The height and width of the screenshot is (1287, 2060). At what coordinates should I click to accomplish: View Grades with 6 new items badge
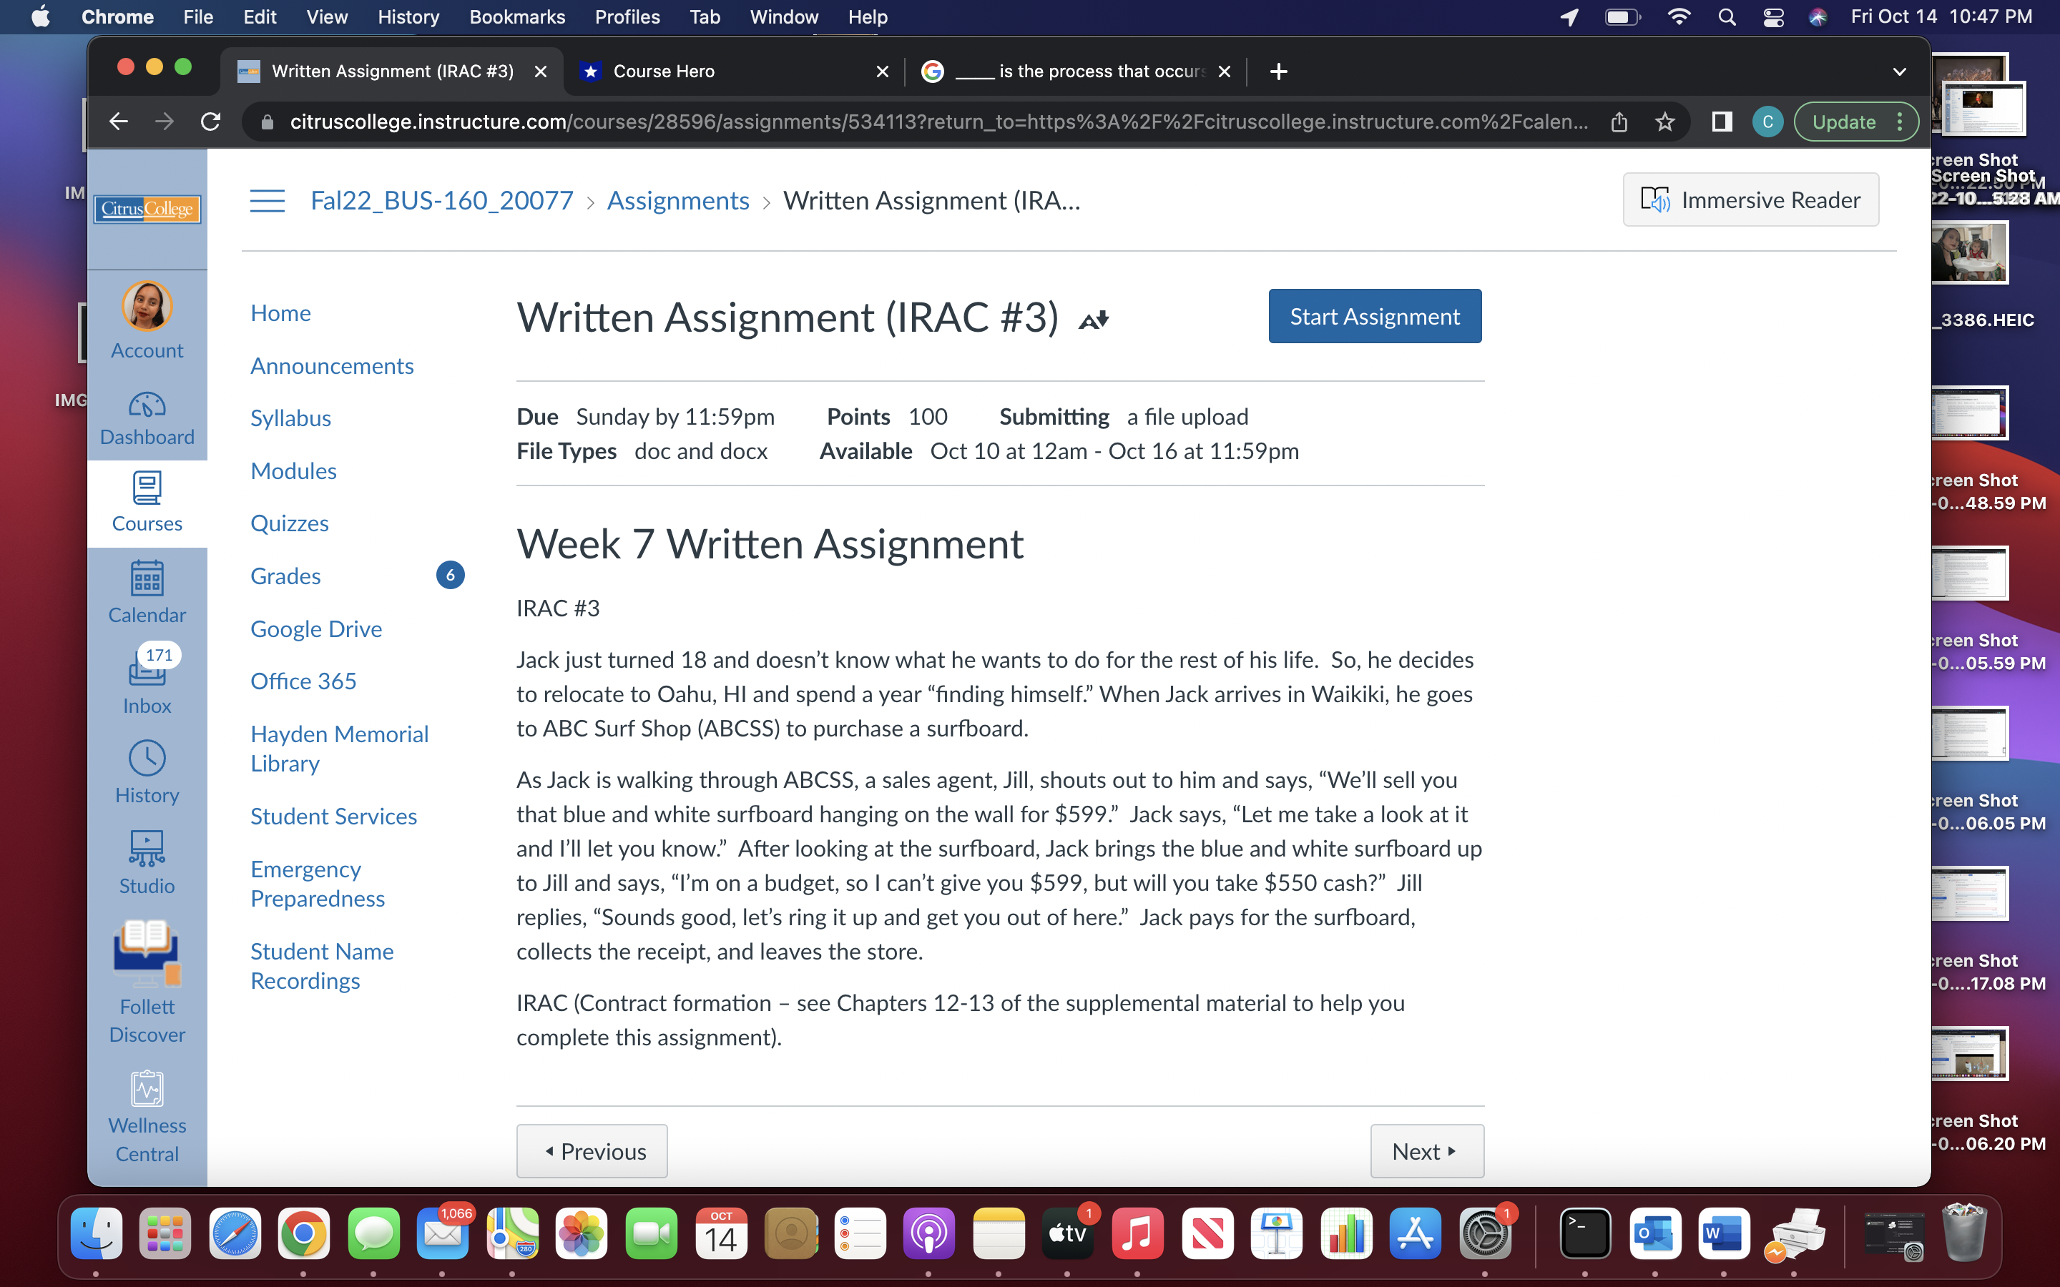point(284,576)
